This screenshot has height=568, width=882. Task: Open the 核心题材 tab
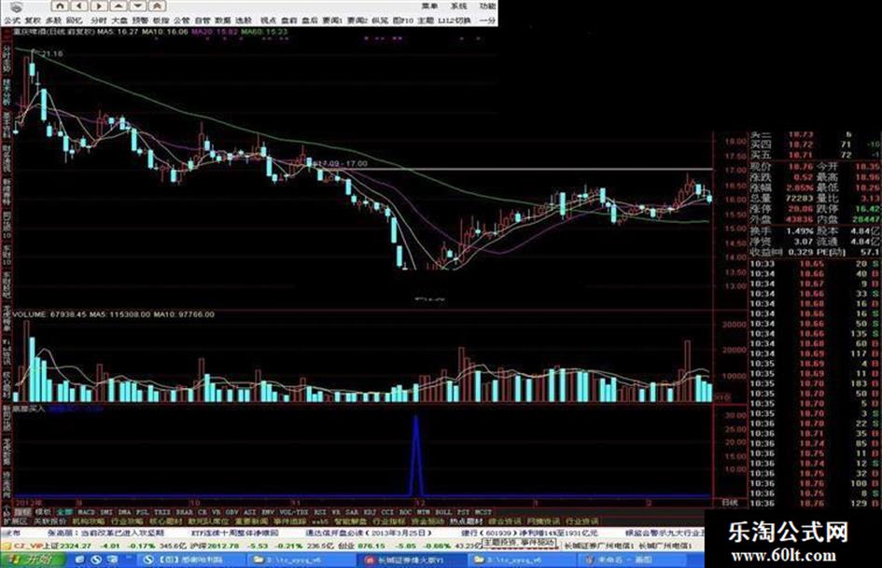165,521
